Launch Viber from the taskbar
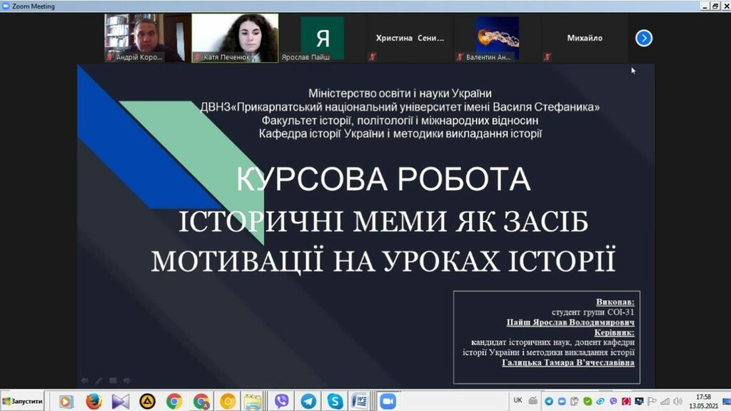 280,400
